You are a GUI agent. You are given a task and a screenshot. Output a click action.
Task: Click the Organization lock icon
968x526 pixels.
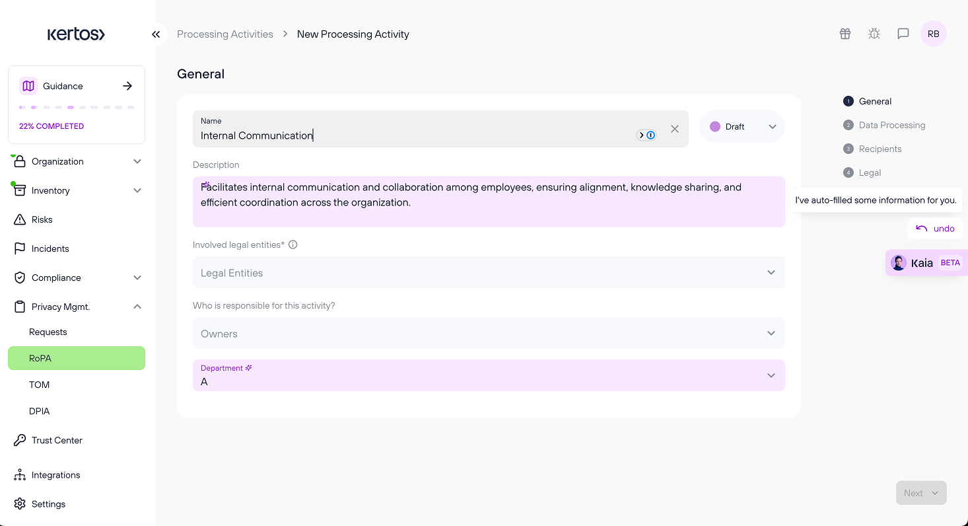click(20, 161)
